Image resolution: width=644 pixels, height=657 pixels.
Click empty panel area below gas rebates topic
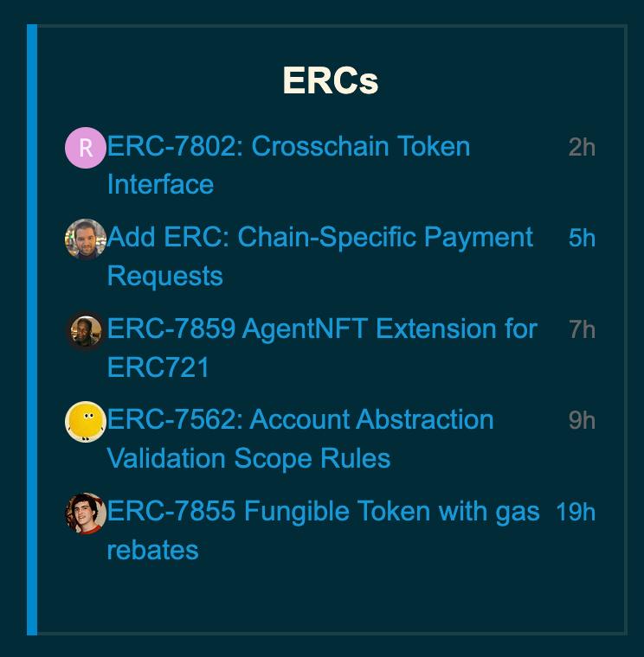tap(329, 598)
